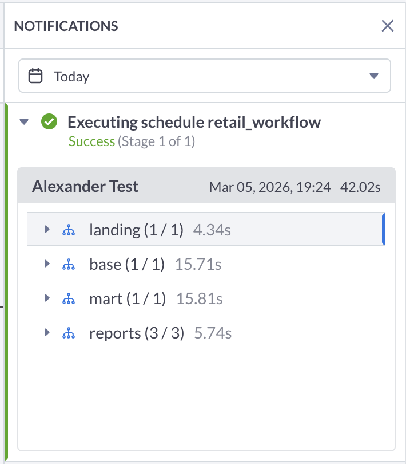Expand the base stage arrow
406x464 pixels.
tap(47, 264)
